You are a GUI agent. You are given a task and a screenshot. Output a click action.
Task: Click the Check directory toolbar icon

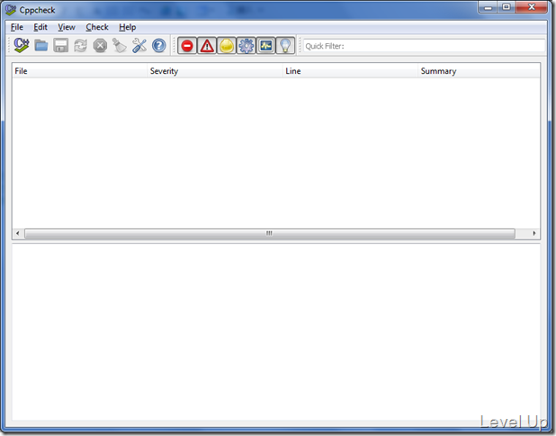[22, 45]
